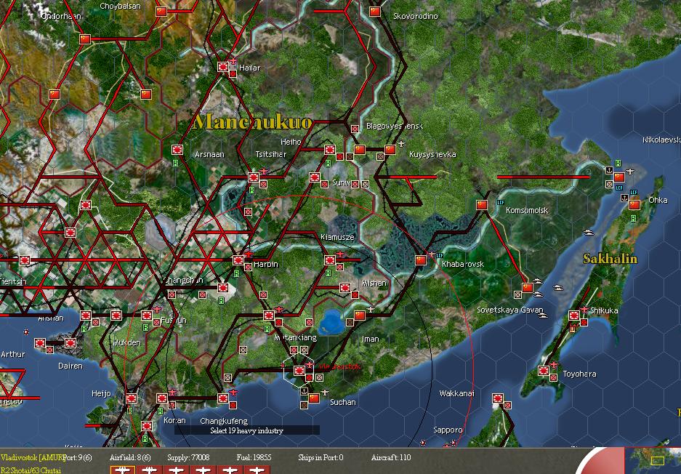Screen dimensions: 681x474
Task: Select the red flag base at Kuysysnevka
Action: click(x=390, y=150)
